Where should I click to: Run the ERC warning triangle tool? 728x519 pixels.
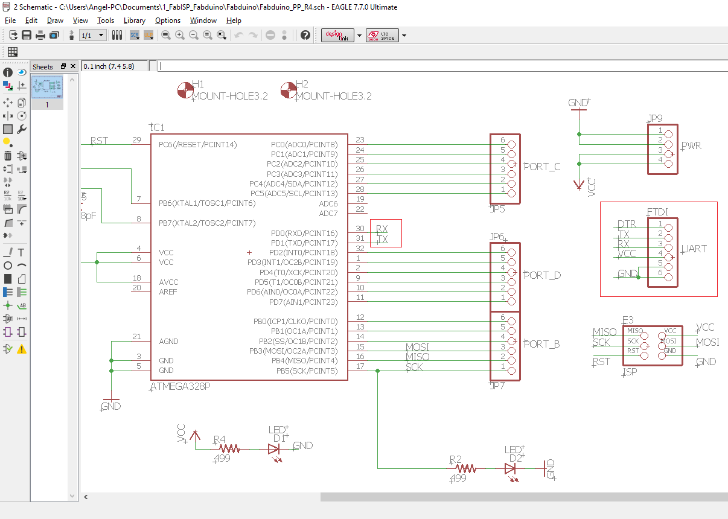(22, 349)
